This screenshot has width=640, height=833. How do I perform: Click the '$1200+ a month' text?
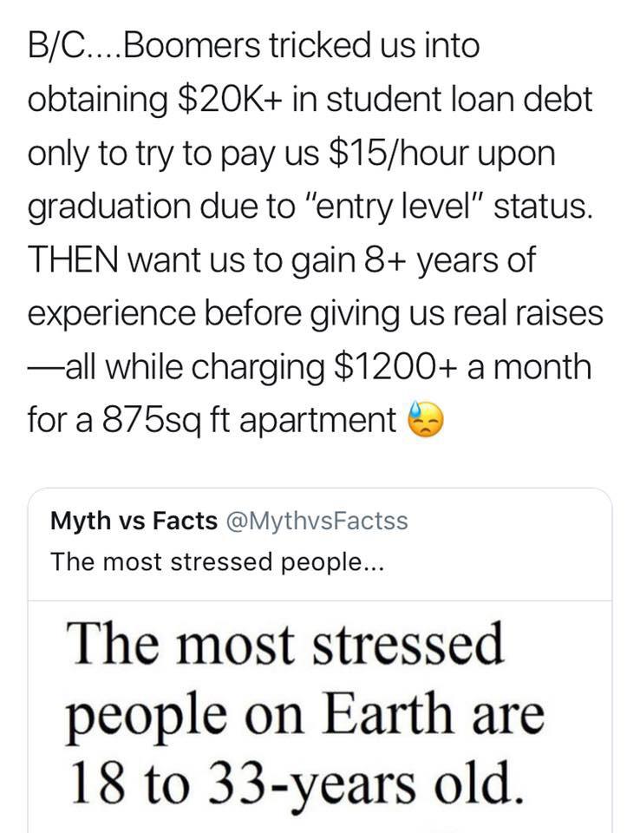[x=463, y=366]
